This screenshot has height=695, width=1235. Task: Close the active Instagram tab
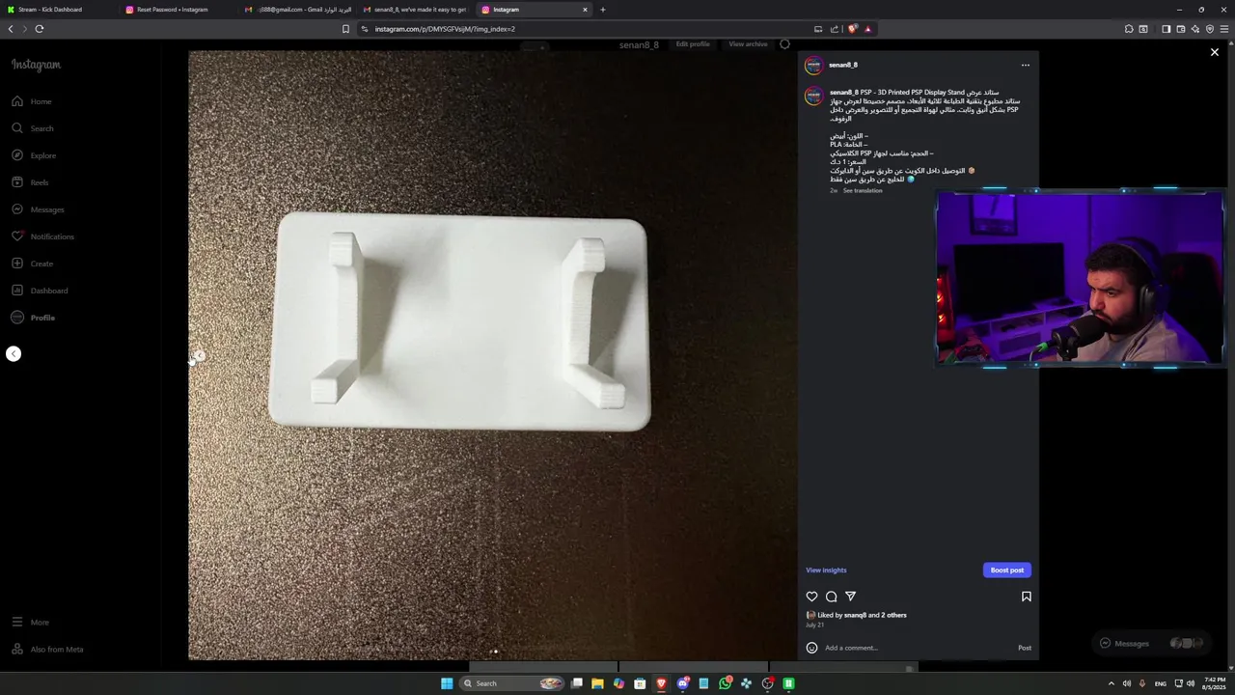tap(585, 10)
